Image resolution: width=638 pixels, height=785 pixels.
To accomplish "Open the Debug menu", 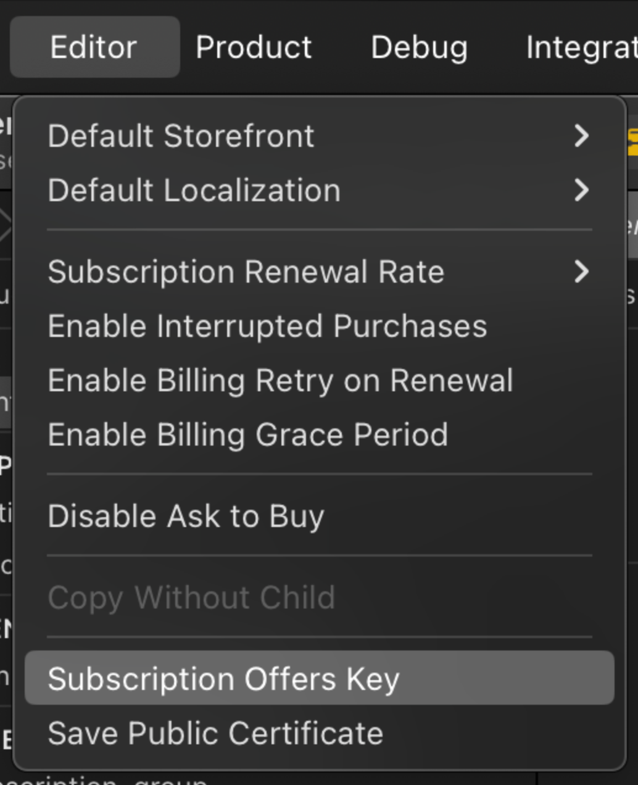I will (x=418, y=46).
